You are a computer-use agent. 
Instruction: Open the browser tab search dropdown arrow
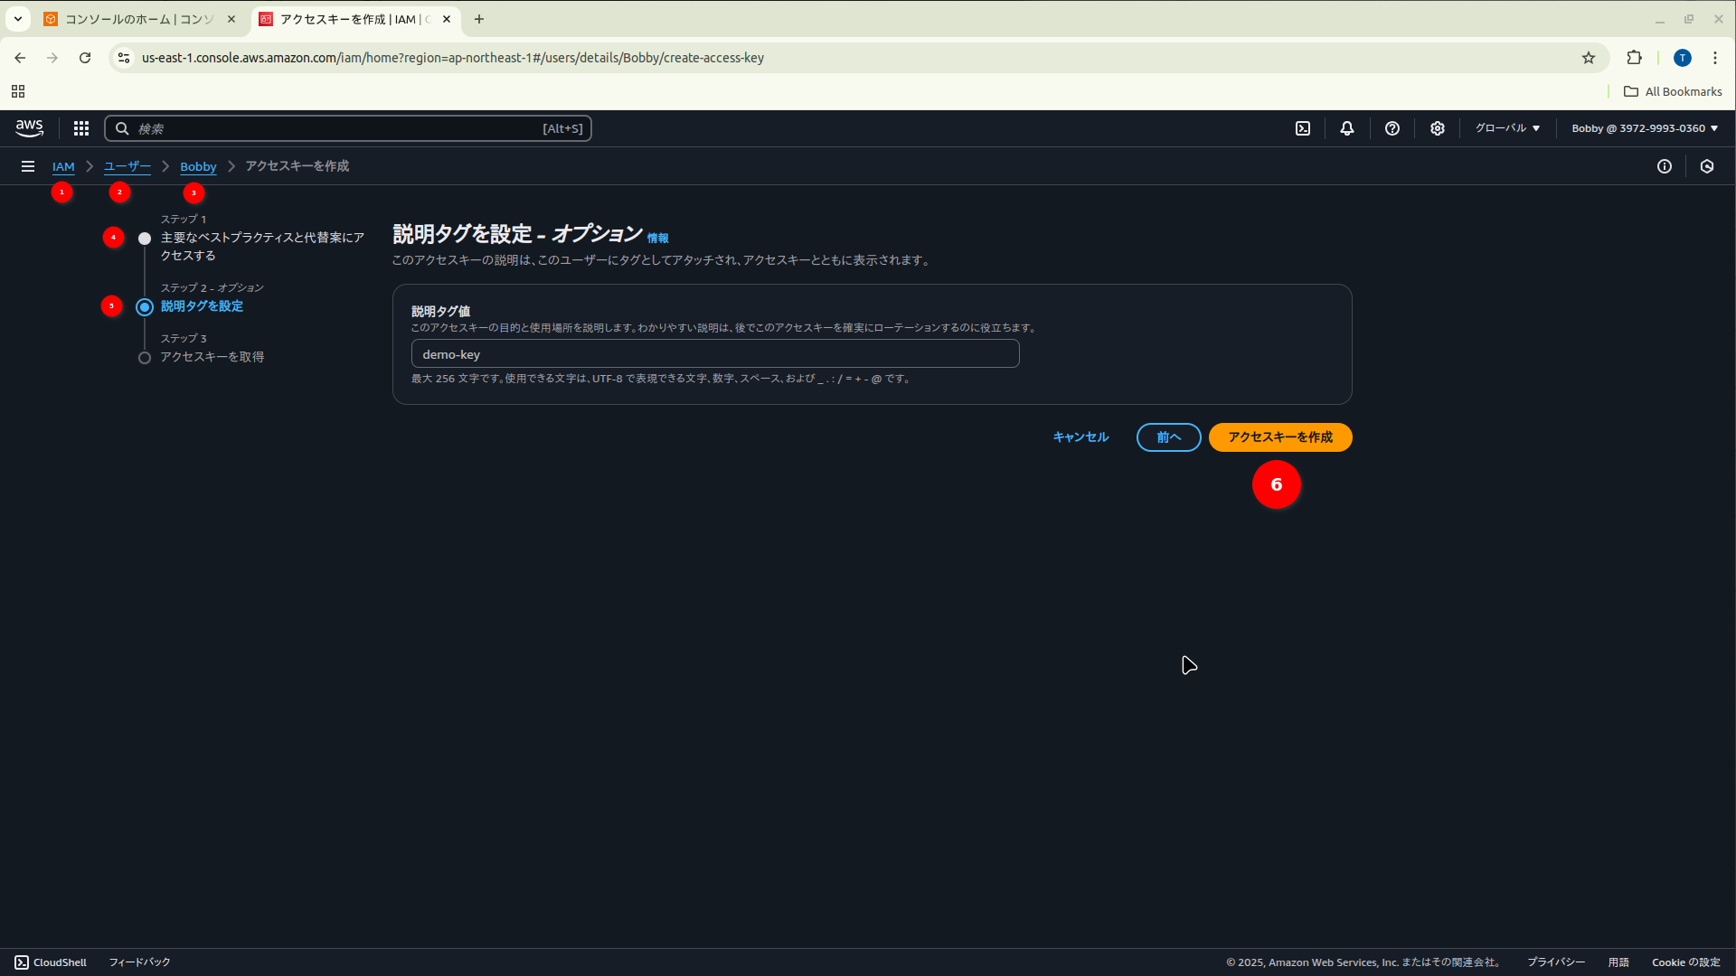[x=18, y=19]
